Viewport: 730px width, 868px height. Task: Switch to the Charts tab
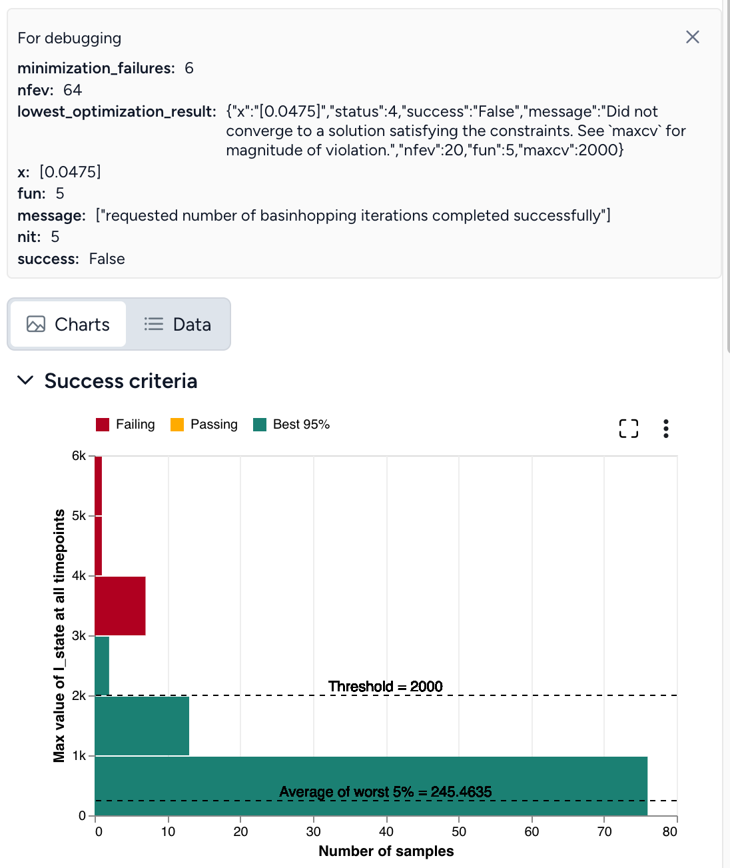68,325
